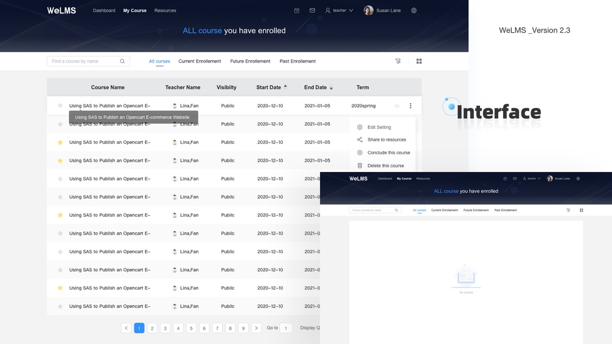Open the mail icon in the main page header
Viewport: 612px width, 344px height.
312,10
